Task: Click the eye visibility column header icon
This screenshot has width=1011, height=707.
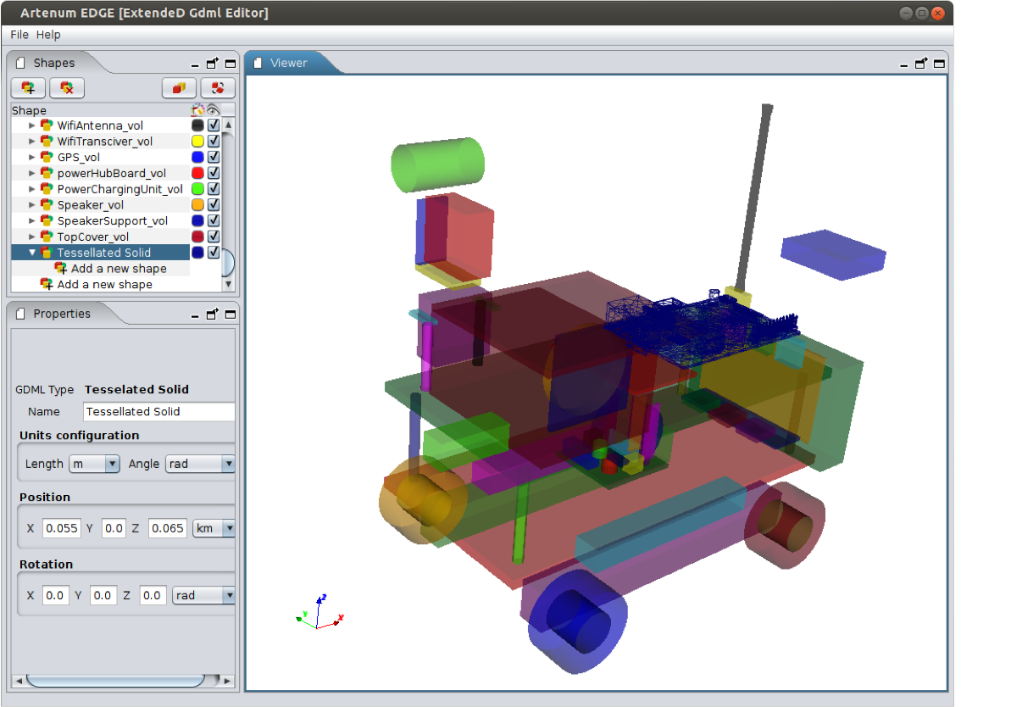Action: click(x=214, y=110)
